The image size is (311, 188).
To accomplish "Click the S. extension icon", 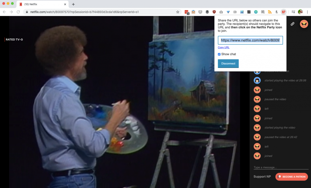I will point(277,12).
